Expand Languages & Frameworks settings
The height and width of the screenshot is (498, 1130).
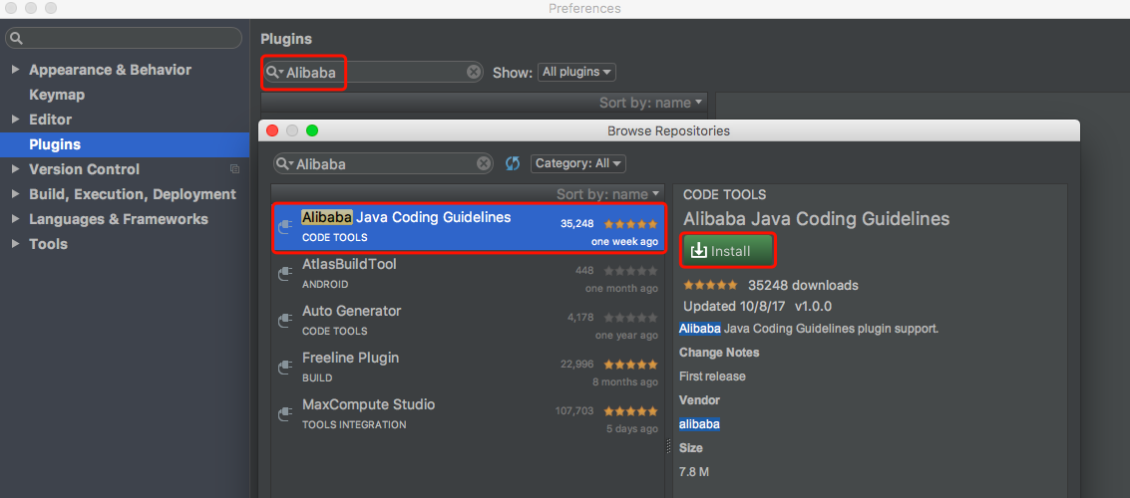(x=15, y=219)
